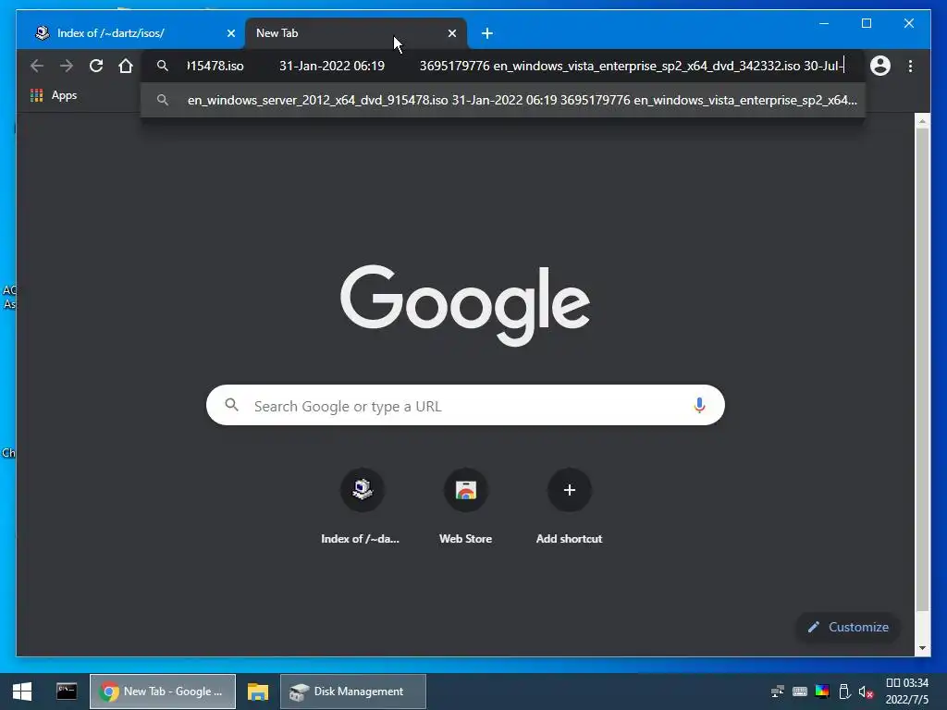Click the forward navigation arrow
This screenshot has width=947, height=710.
[67, 66]
